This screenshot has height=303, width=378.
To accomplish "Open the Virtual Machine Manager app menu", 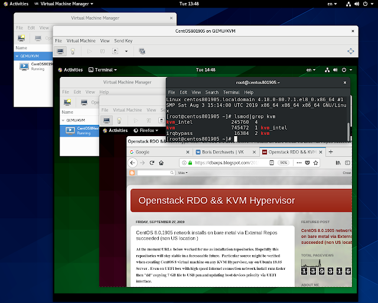I will tap(64, 4).
